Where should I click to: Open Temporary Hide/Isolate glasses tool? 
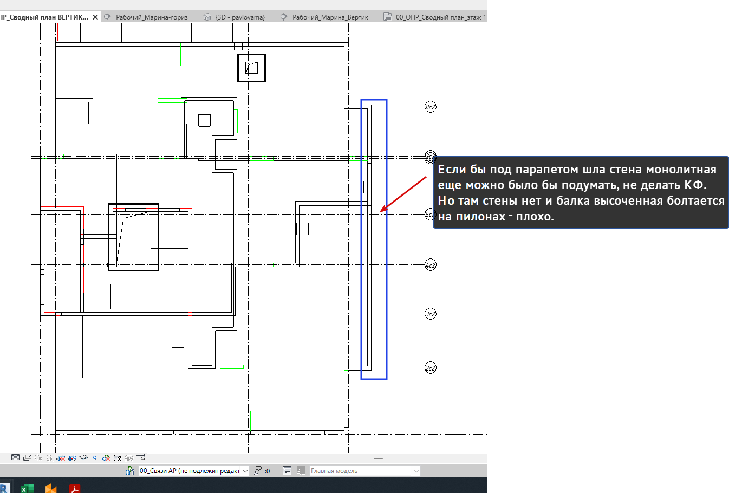(83, 458)
